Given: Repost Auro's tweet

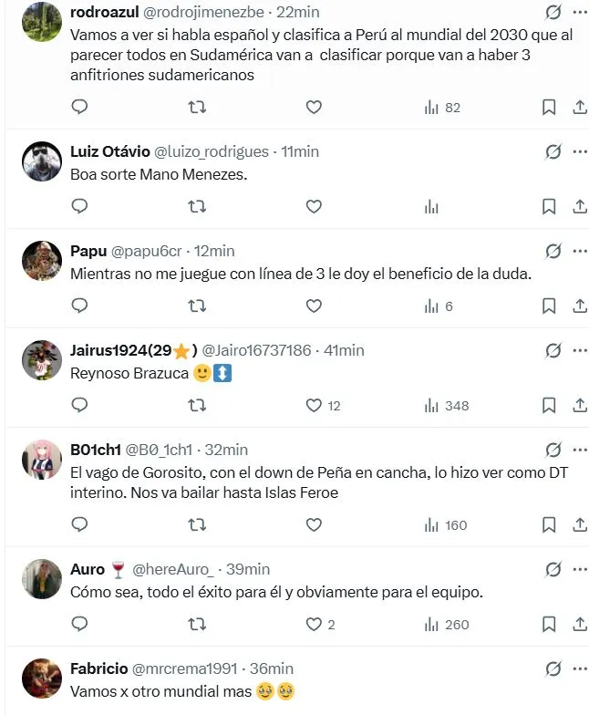Looking at the screenshot, I should (196, 624).
